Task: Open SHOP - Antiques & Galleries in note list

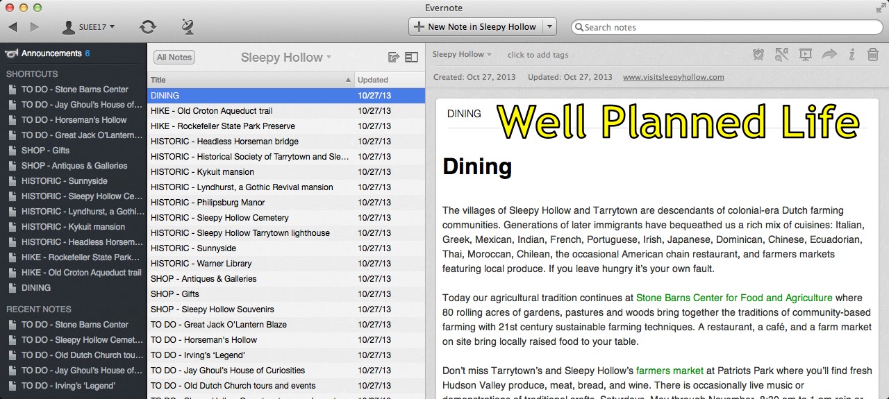Action: [286, 279]
